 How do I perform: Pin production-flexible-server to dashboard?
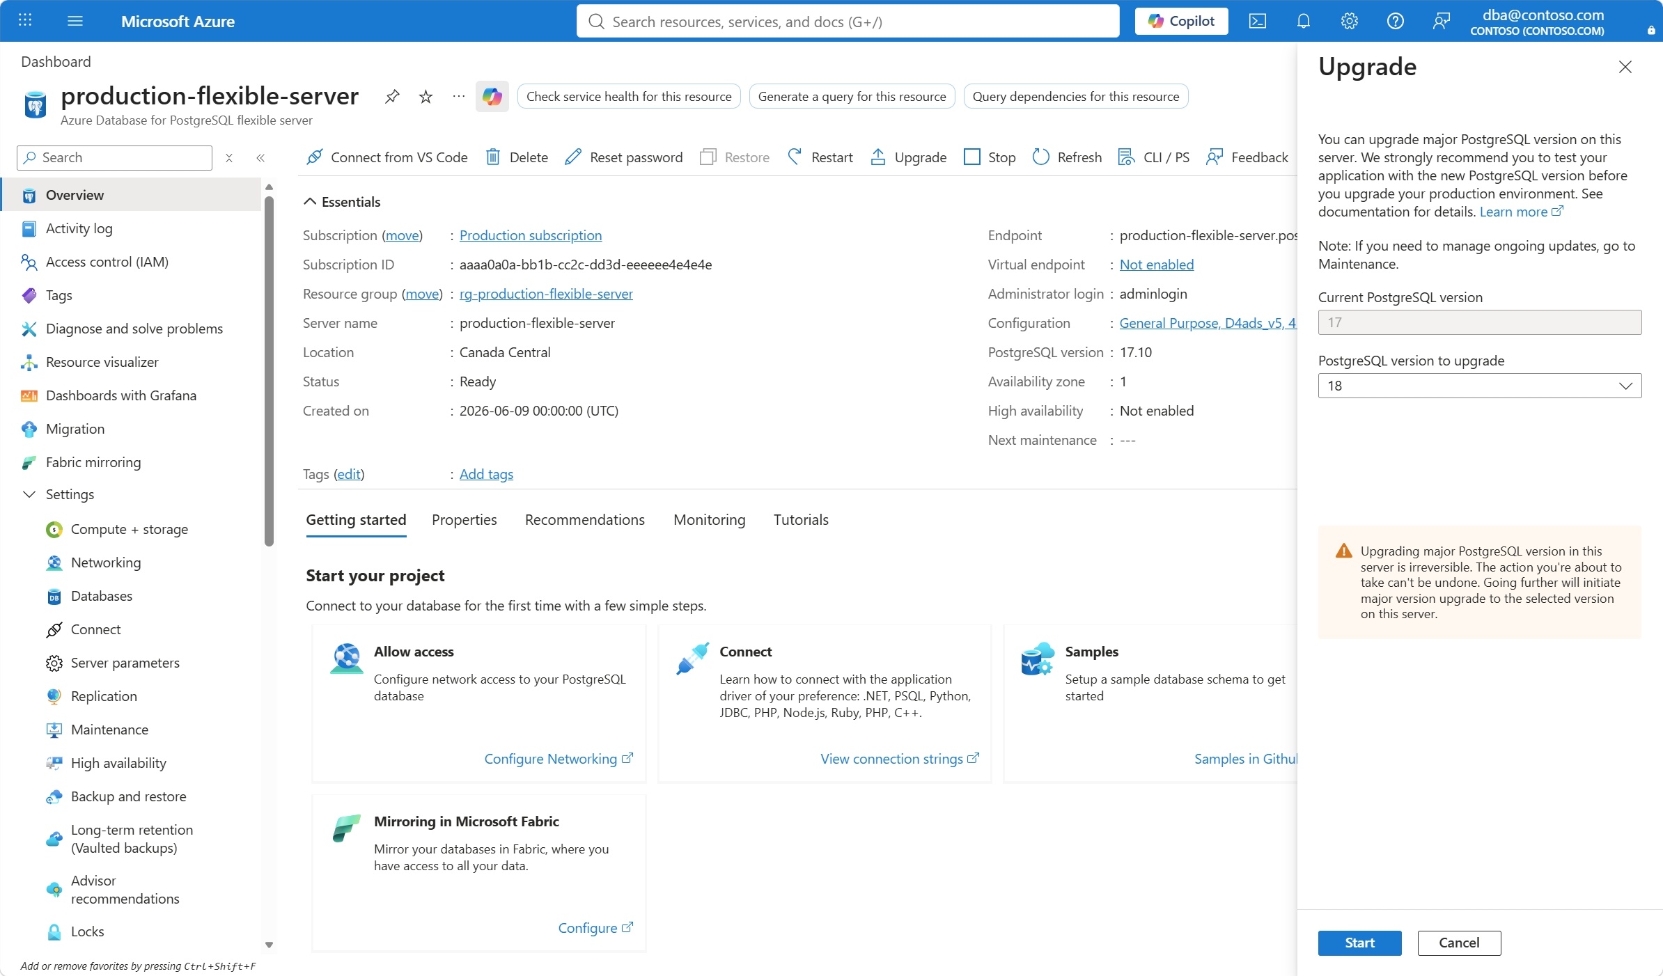(392, 96)
